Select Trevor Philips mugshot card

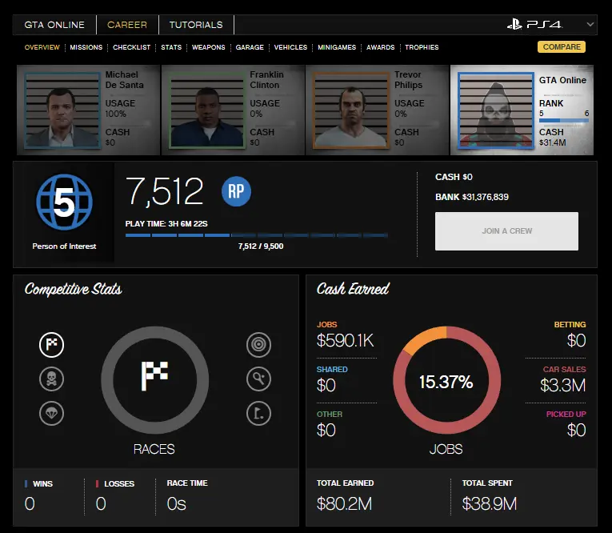[x=377, y=110]
